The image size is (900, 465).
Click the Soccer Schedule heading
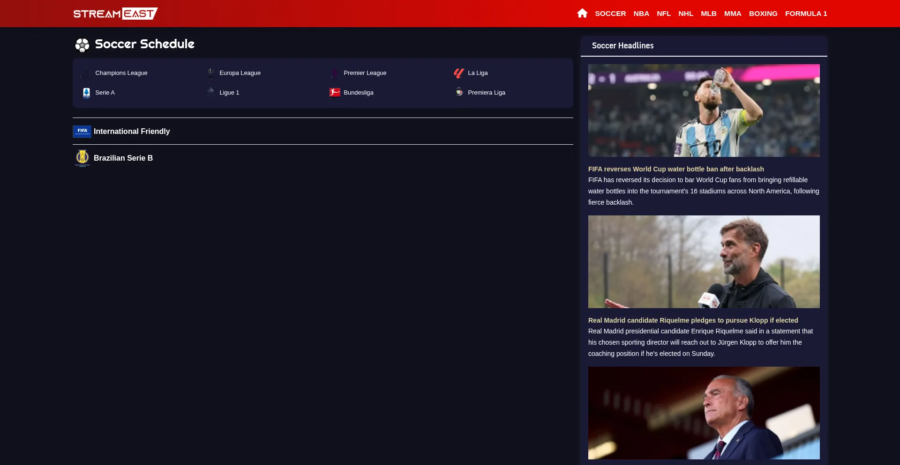coord(144,44)
